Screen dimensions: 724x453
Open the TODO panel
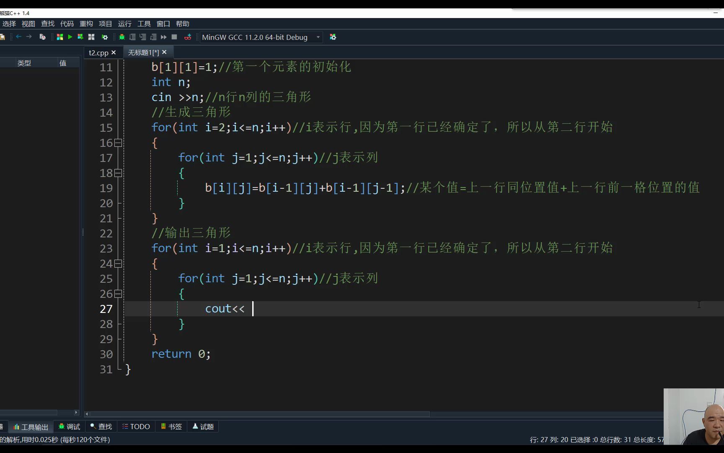pos(135,426)
